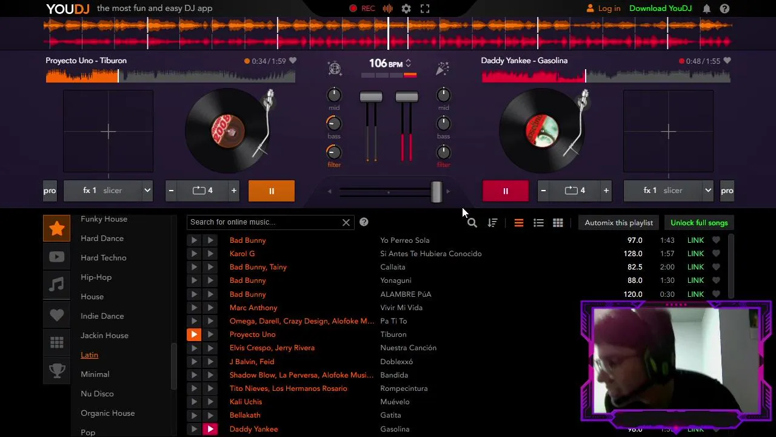Favorite the Proyecto Uno - Tiburon deck track

[x=293, y=61]
